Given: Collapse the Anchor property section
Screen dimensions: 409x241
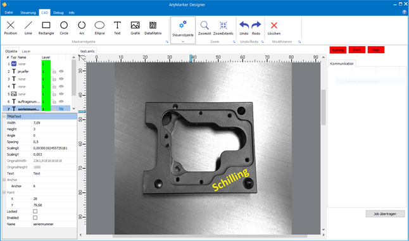Looking at the screenshot, I should point(4,180).
